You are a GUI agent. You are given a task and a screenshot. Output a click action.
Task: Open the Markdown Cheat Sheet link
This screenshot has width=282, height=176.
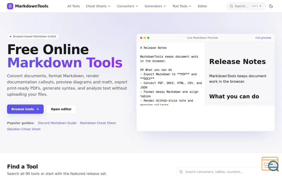[98, 123]
